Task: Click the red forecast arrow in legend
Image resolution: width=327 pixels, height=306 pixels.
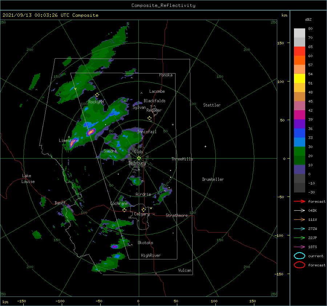Action: 299,201
